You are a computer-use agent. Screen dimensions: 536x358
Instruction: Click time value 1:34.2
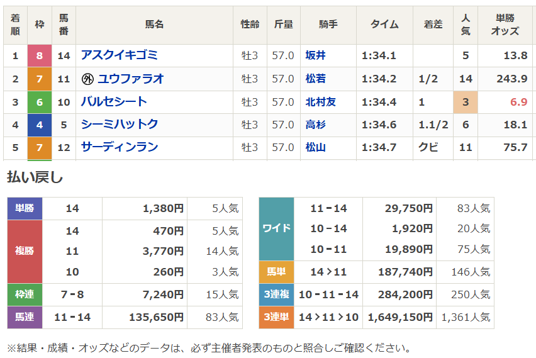(x=379, y=79)
